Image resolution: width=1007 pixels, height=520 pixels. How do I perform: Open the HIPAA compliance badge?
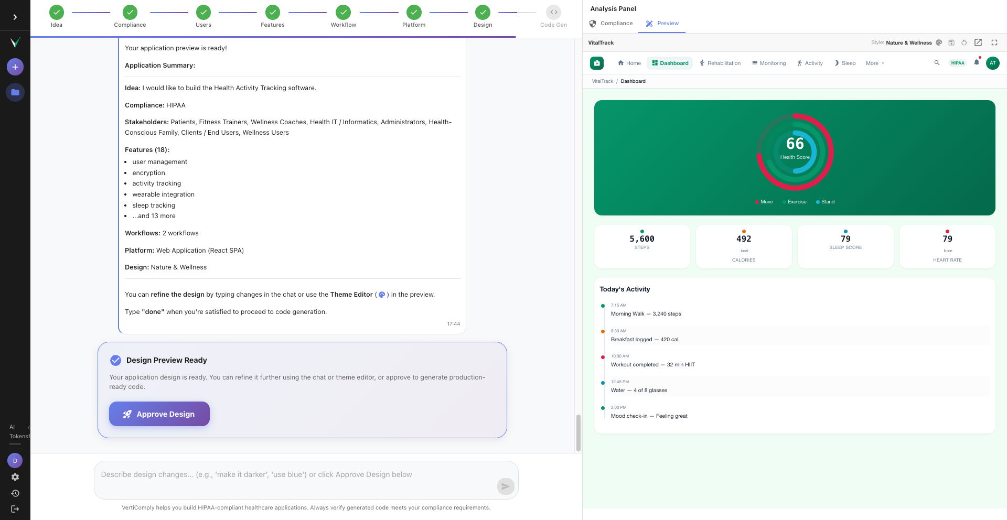(958, 63)
